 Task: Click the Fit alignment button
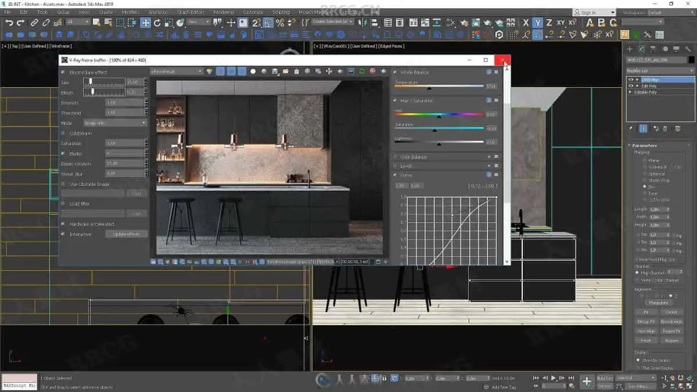646,312
